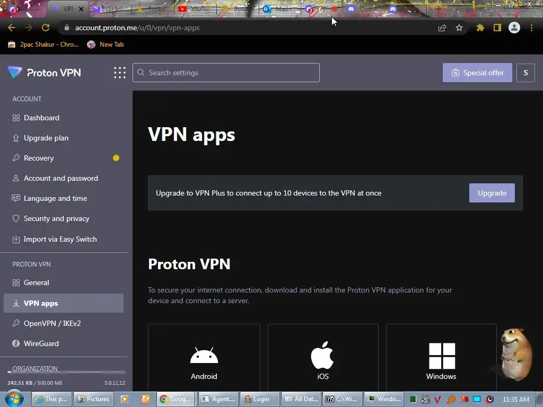Close the active VPN tab
543x407 pixels.
[81, 9]
